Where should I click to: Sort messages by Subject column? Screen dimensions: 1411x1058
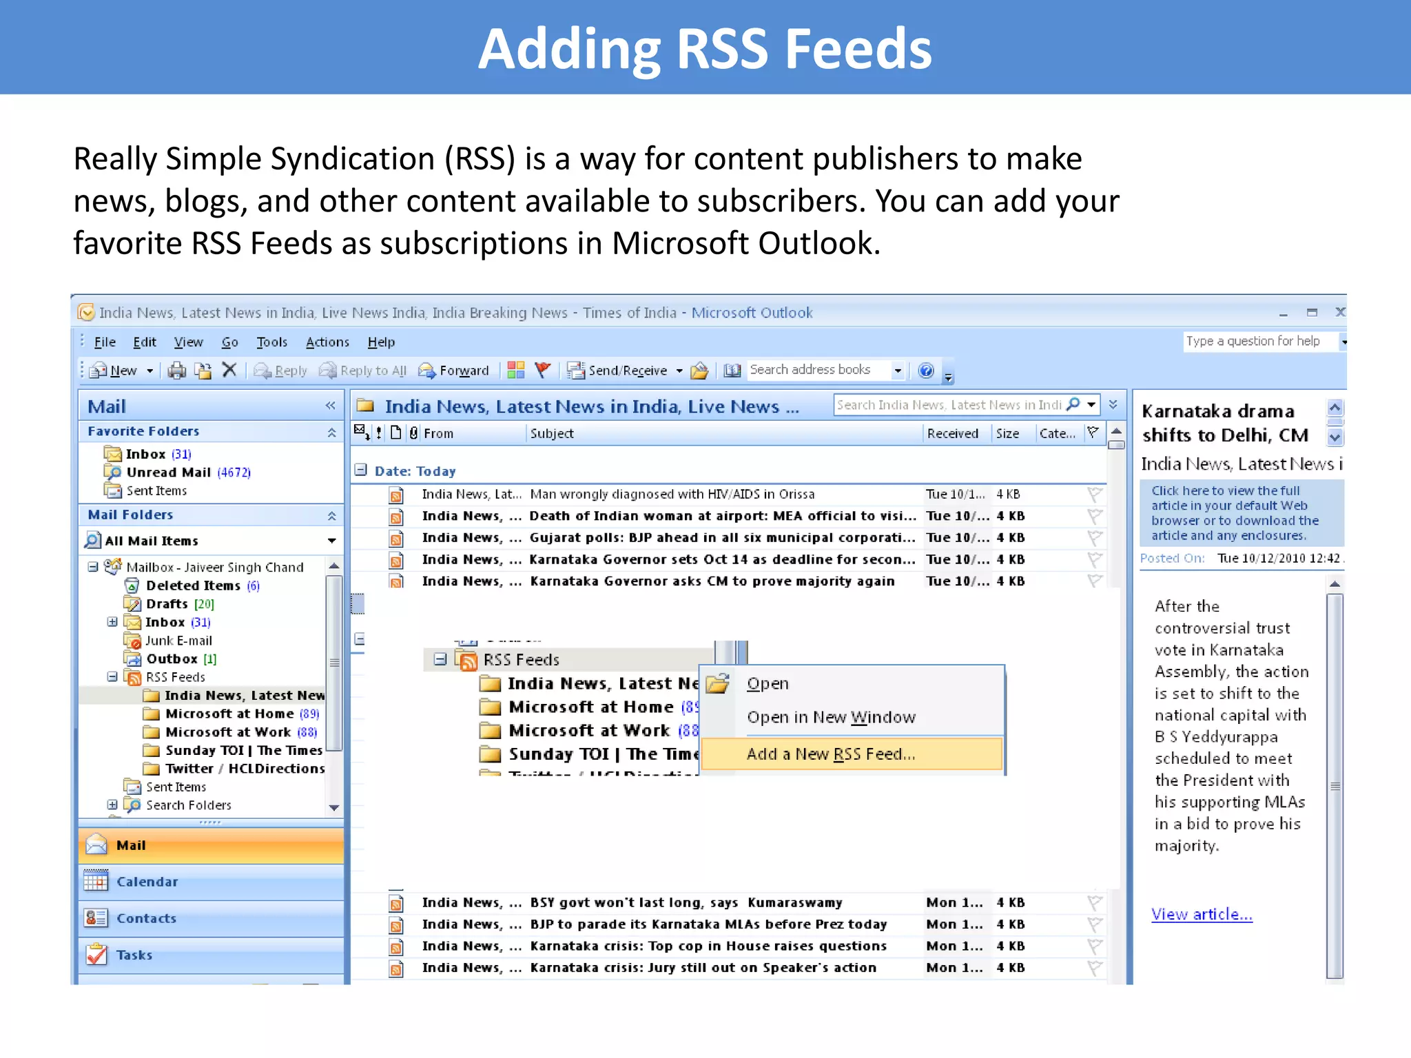click(x=725, y=433)
